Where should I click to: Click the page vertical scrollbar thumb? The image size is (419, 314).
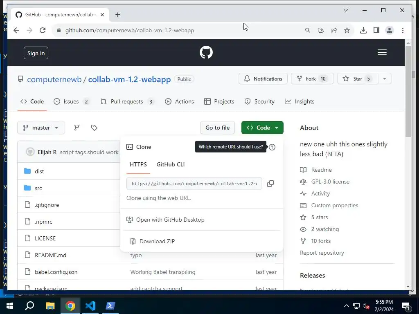pyautogui.click(x=408, y=92)
